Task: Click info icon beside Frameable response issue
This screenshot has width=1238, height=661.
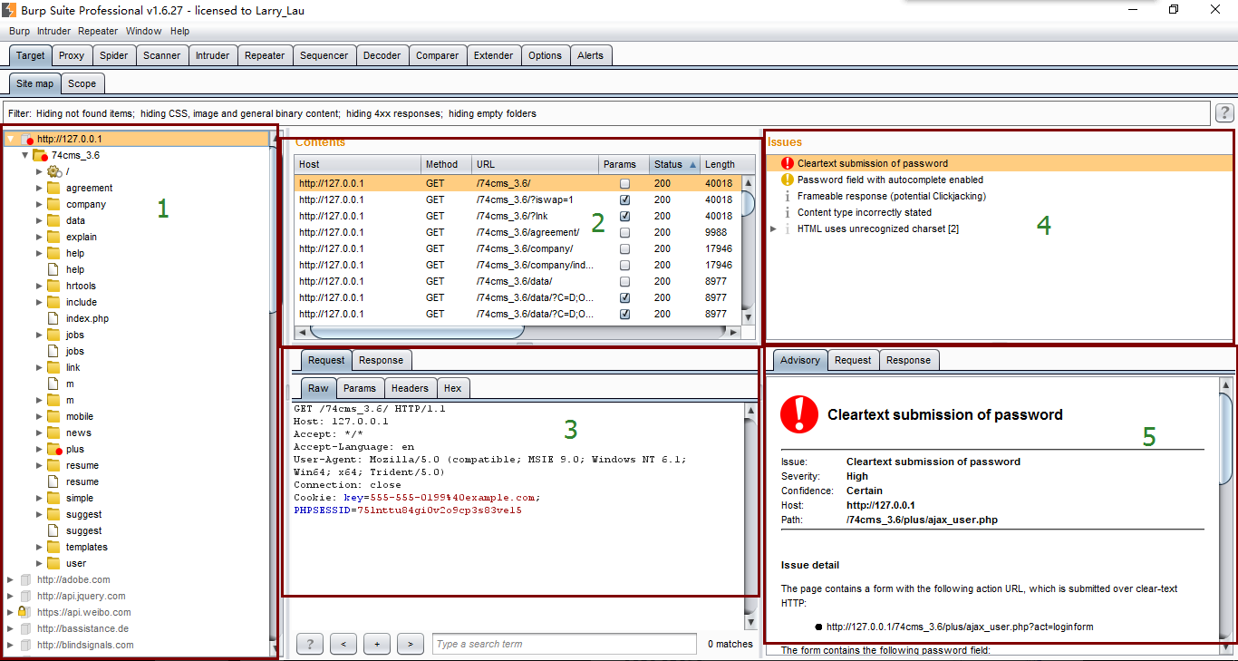Action: click(x=787, y=196)
